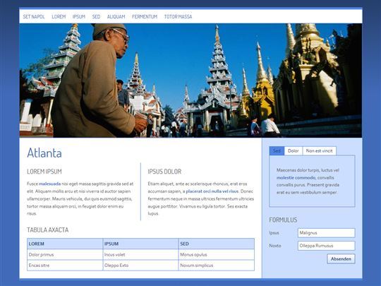Open the SET NAPOL menu item
The image size is (381, 286).
[34, 16]
